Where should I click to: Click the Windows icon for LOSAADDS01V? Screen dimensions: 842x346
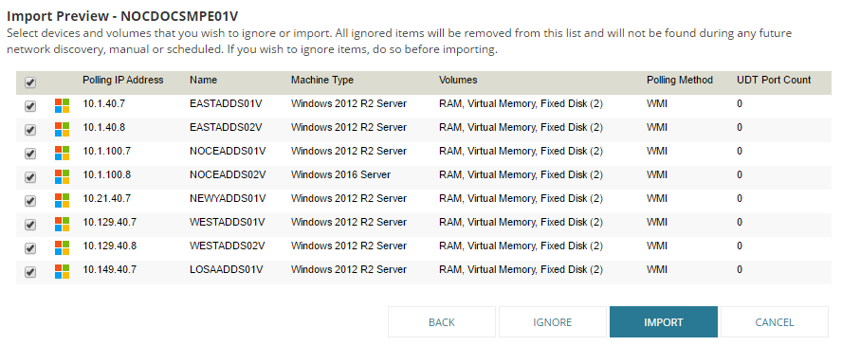click(x=63, y=271)
